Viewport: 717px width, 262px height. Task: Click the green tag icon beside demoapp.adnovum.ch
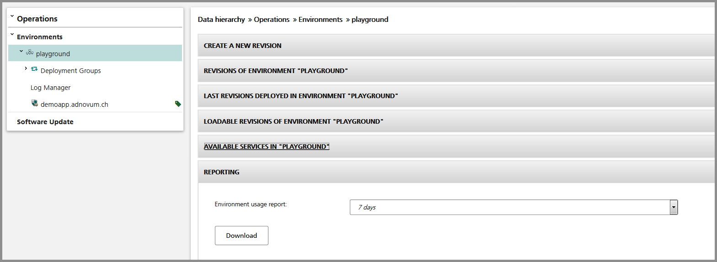point(178,104)
